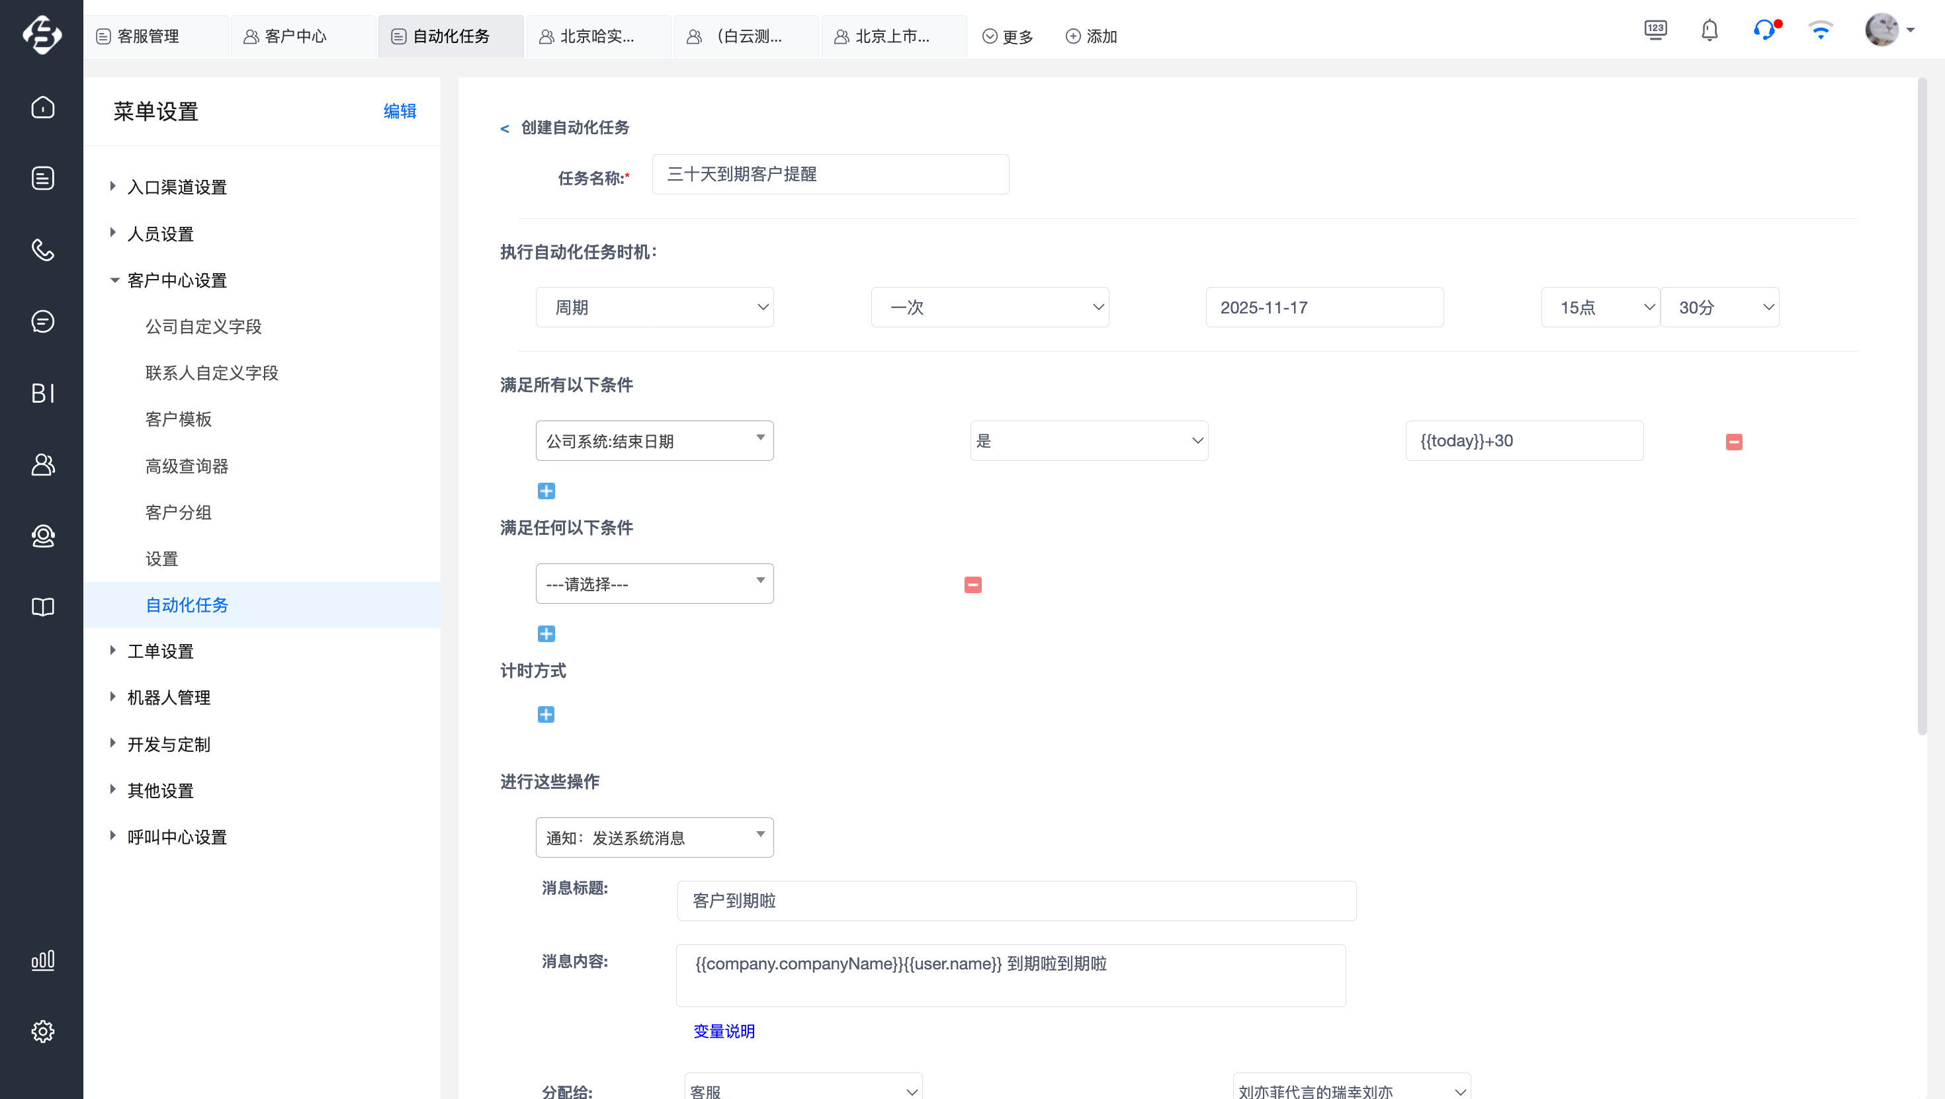Click the 编辑 link in 菜单设置

pos(400,111)
